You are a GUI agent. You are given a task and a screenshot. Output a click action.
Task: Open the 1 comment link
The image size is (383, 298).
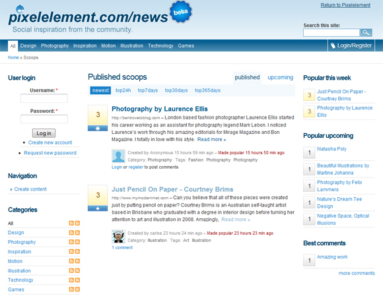coord(122,247)
